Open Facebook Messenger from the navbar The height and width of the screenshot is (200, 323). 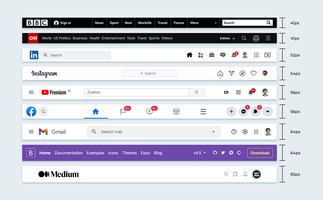click(244, 111)
